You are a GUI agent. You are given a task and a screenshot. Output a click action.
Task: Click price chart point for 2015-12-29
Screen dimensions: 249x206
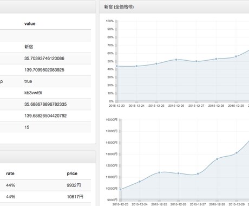[x=237, y=153]
